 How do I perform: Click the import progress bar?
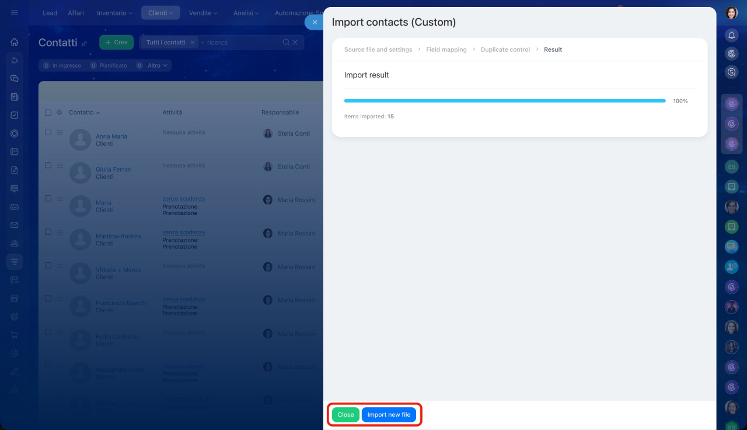tap(504, 101)
